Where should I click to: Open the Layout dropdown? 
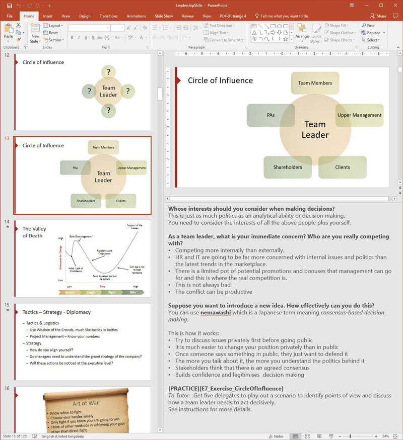pyautogui.click(x=53, y=26)
